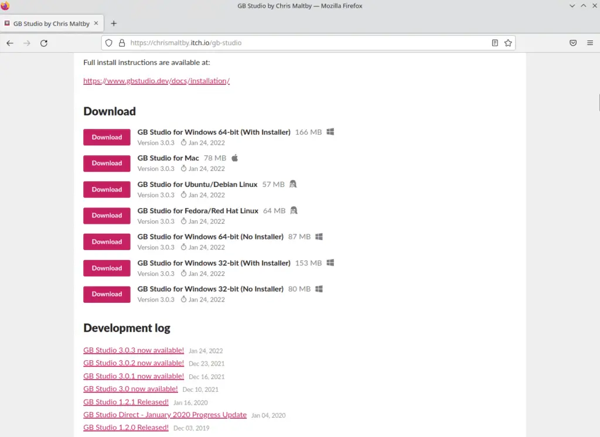Click the 87 MB file size text

[299, 237]
